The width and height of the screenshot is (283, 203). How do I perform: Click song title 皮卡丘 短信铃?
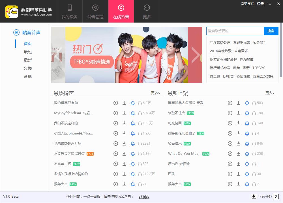[179, 164]
